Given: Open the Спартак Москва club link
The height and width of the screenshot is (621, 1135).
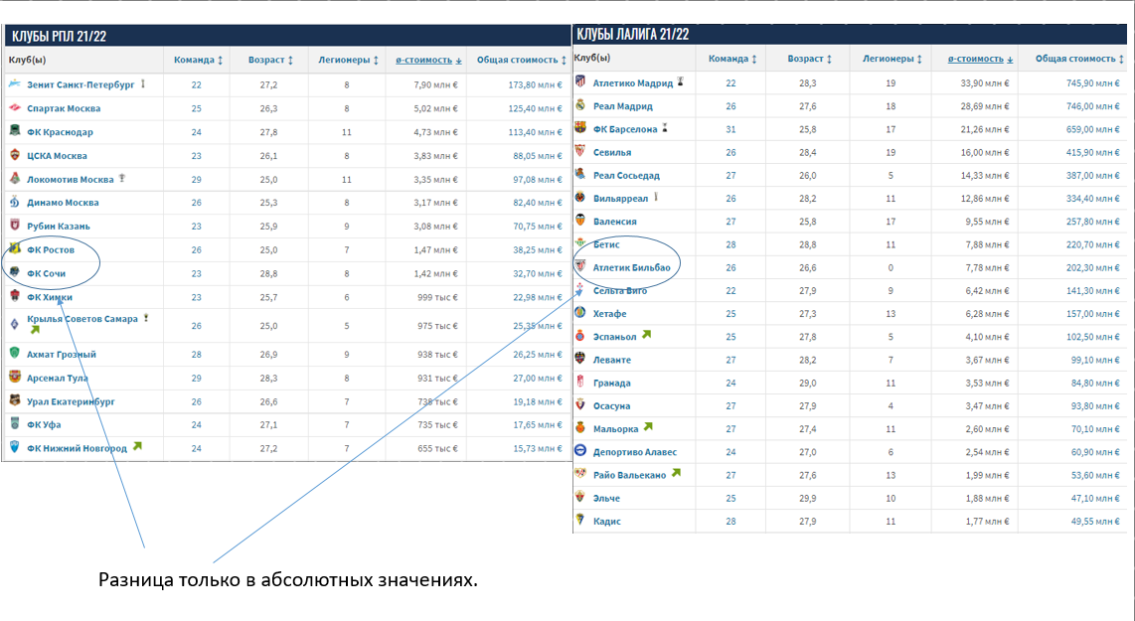Looking at the screenshot, I should 64,108.
